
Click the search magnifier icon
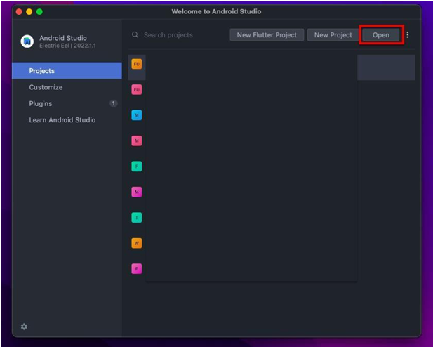click(135, 35)
